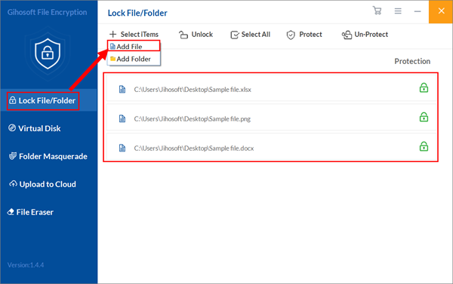
Task: Click the Lock File/Folder page heading
Action: tap(137, 13)
